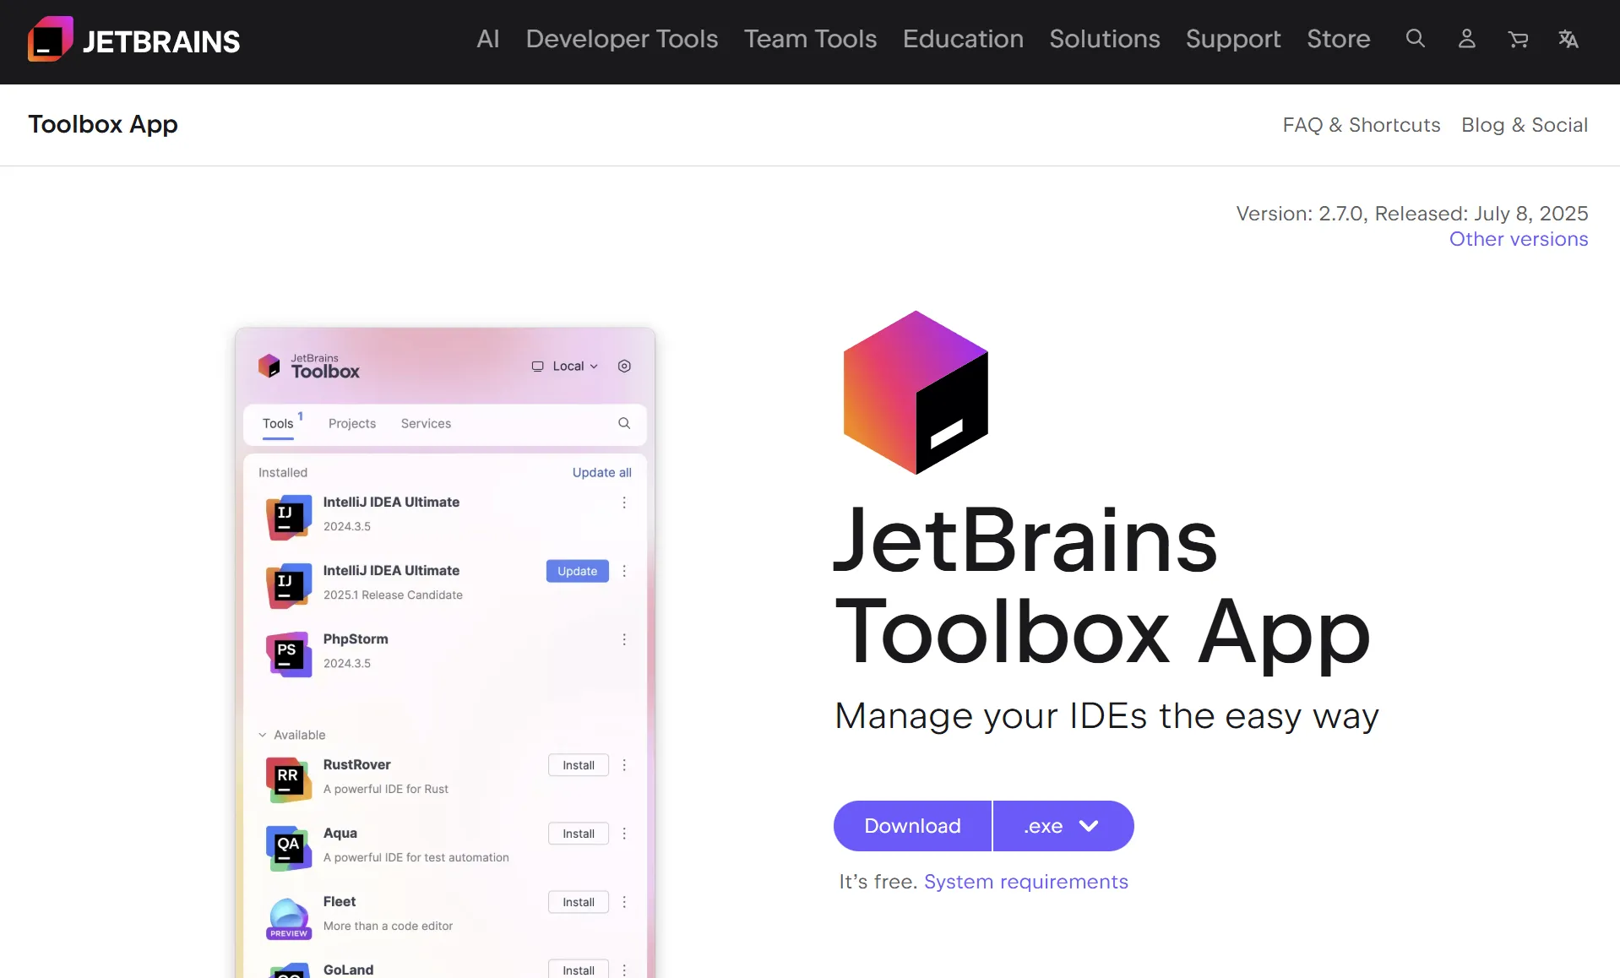This screenshot has width=1620, height=978.
Task: Click the account profile icon
Action: pyautogui.click(x=1467, y=39)
